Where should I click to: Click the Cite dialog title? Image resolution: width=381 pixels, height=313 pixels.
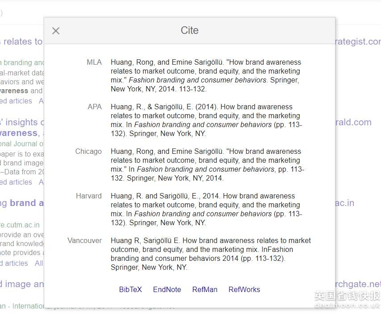coord(189,30)
